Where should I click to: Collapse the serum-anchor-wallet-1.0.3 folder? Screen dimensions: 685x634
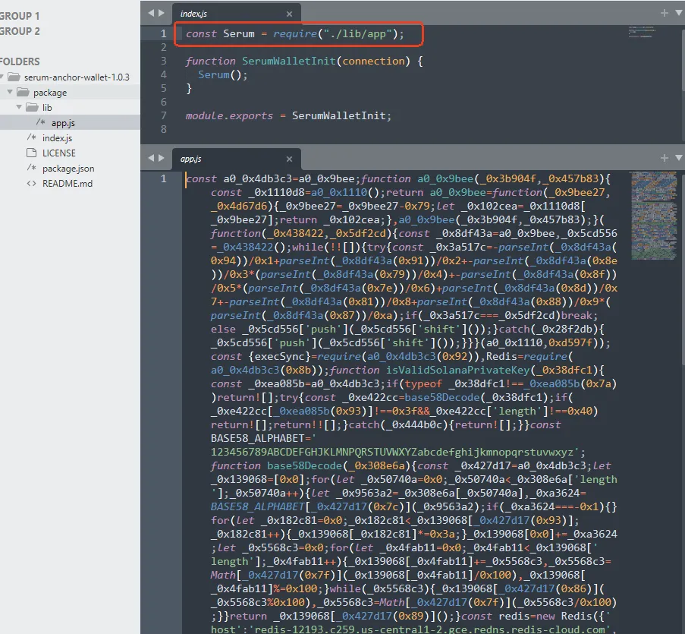coord(2,77)
